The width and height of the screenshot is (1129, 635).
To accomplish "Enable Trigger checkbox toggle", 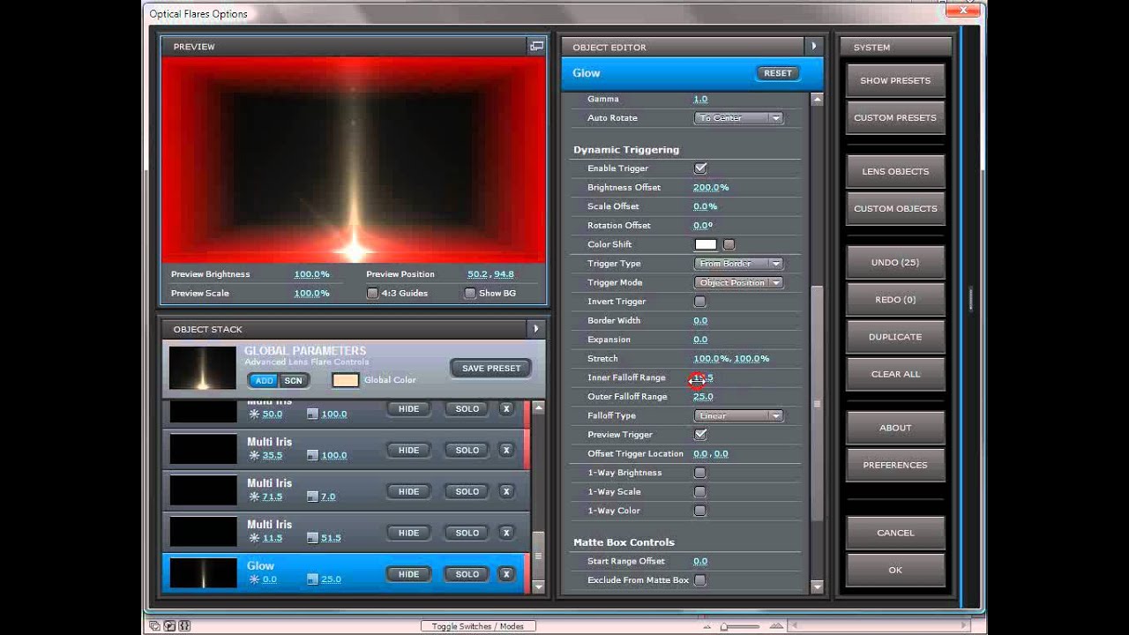I will click(x=700, y=168).
